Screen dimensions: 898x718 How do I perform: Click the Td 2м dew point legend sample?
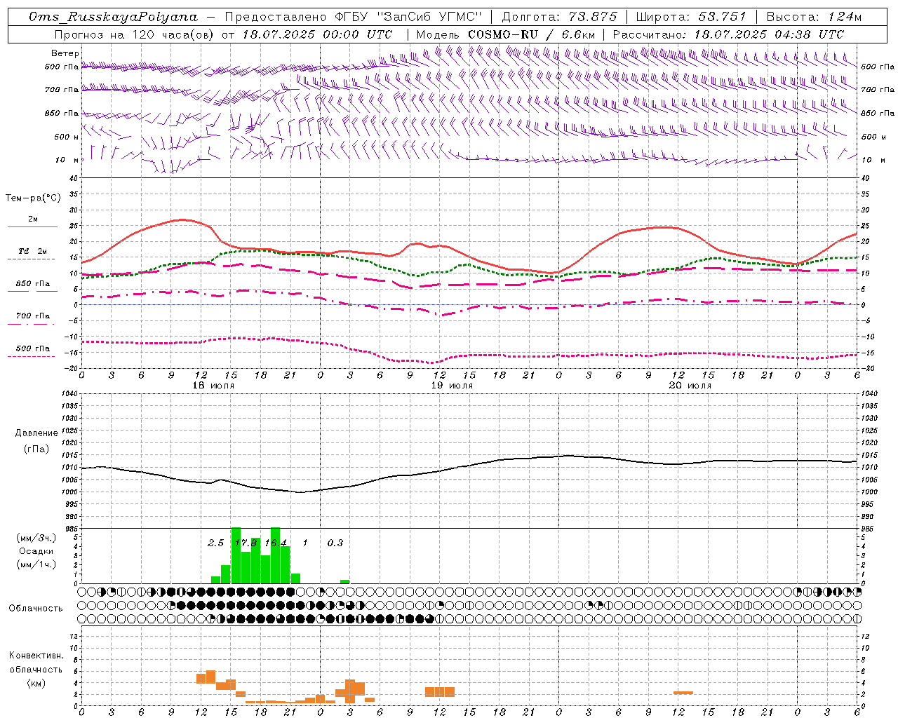pyautogui.click(x=31, y=259)
